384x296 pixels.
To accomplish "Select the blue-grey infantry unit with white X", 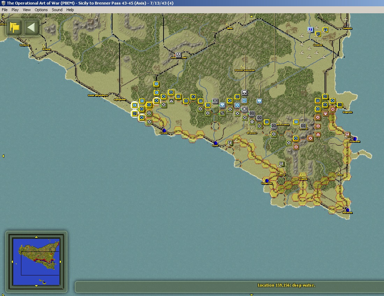I will (237, 105).
